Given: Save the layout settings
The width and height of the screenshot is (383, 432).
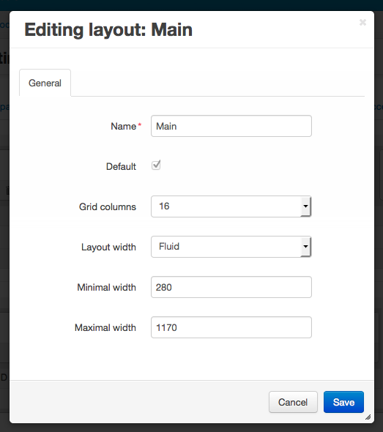Looking at the screenshot, I should coord(343,402).
